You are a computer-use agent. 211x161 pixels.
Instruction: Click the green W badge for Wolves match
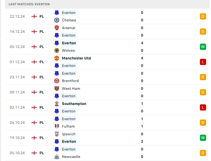pyautogui.click(x=203, y=47)
